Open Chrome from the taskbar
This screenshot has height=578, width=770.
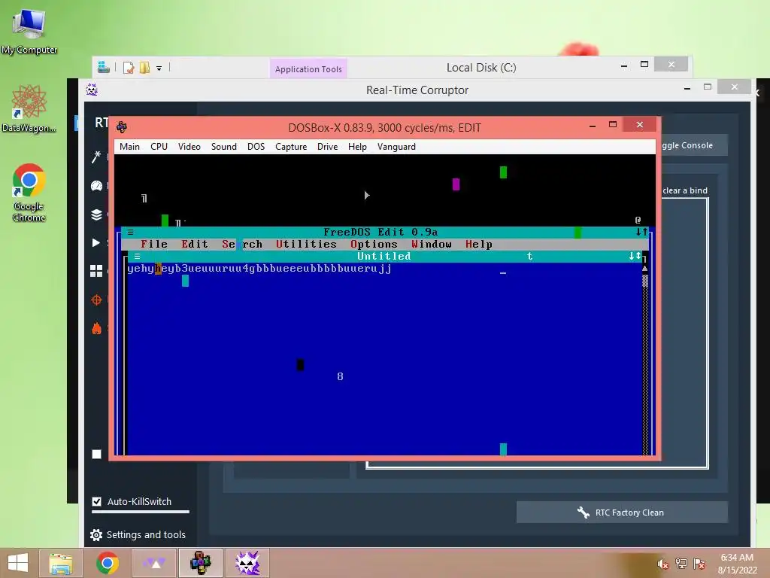click(108, 563)
